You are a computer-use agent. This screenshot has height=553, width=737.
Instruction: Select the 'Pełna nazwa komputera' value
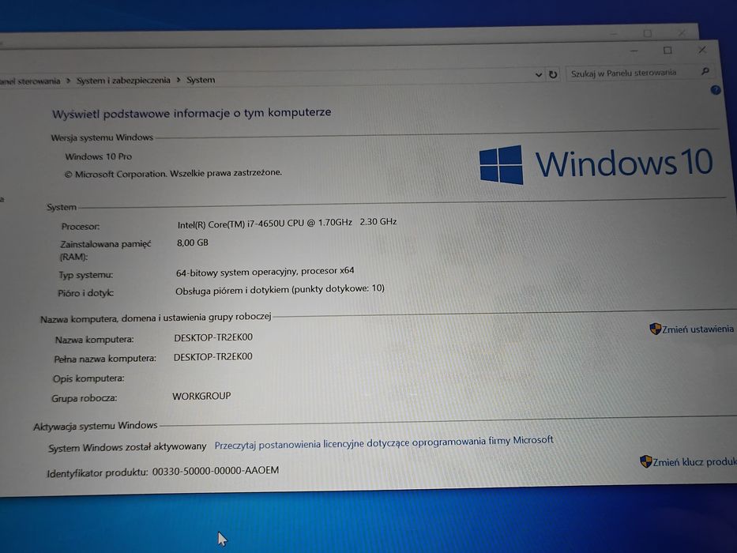213,357
